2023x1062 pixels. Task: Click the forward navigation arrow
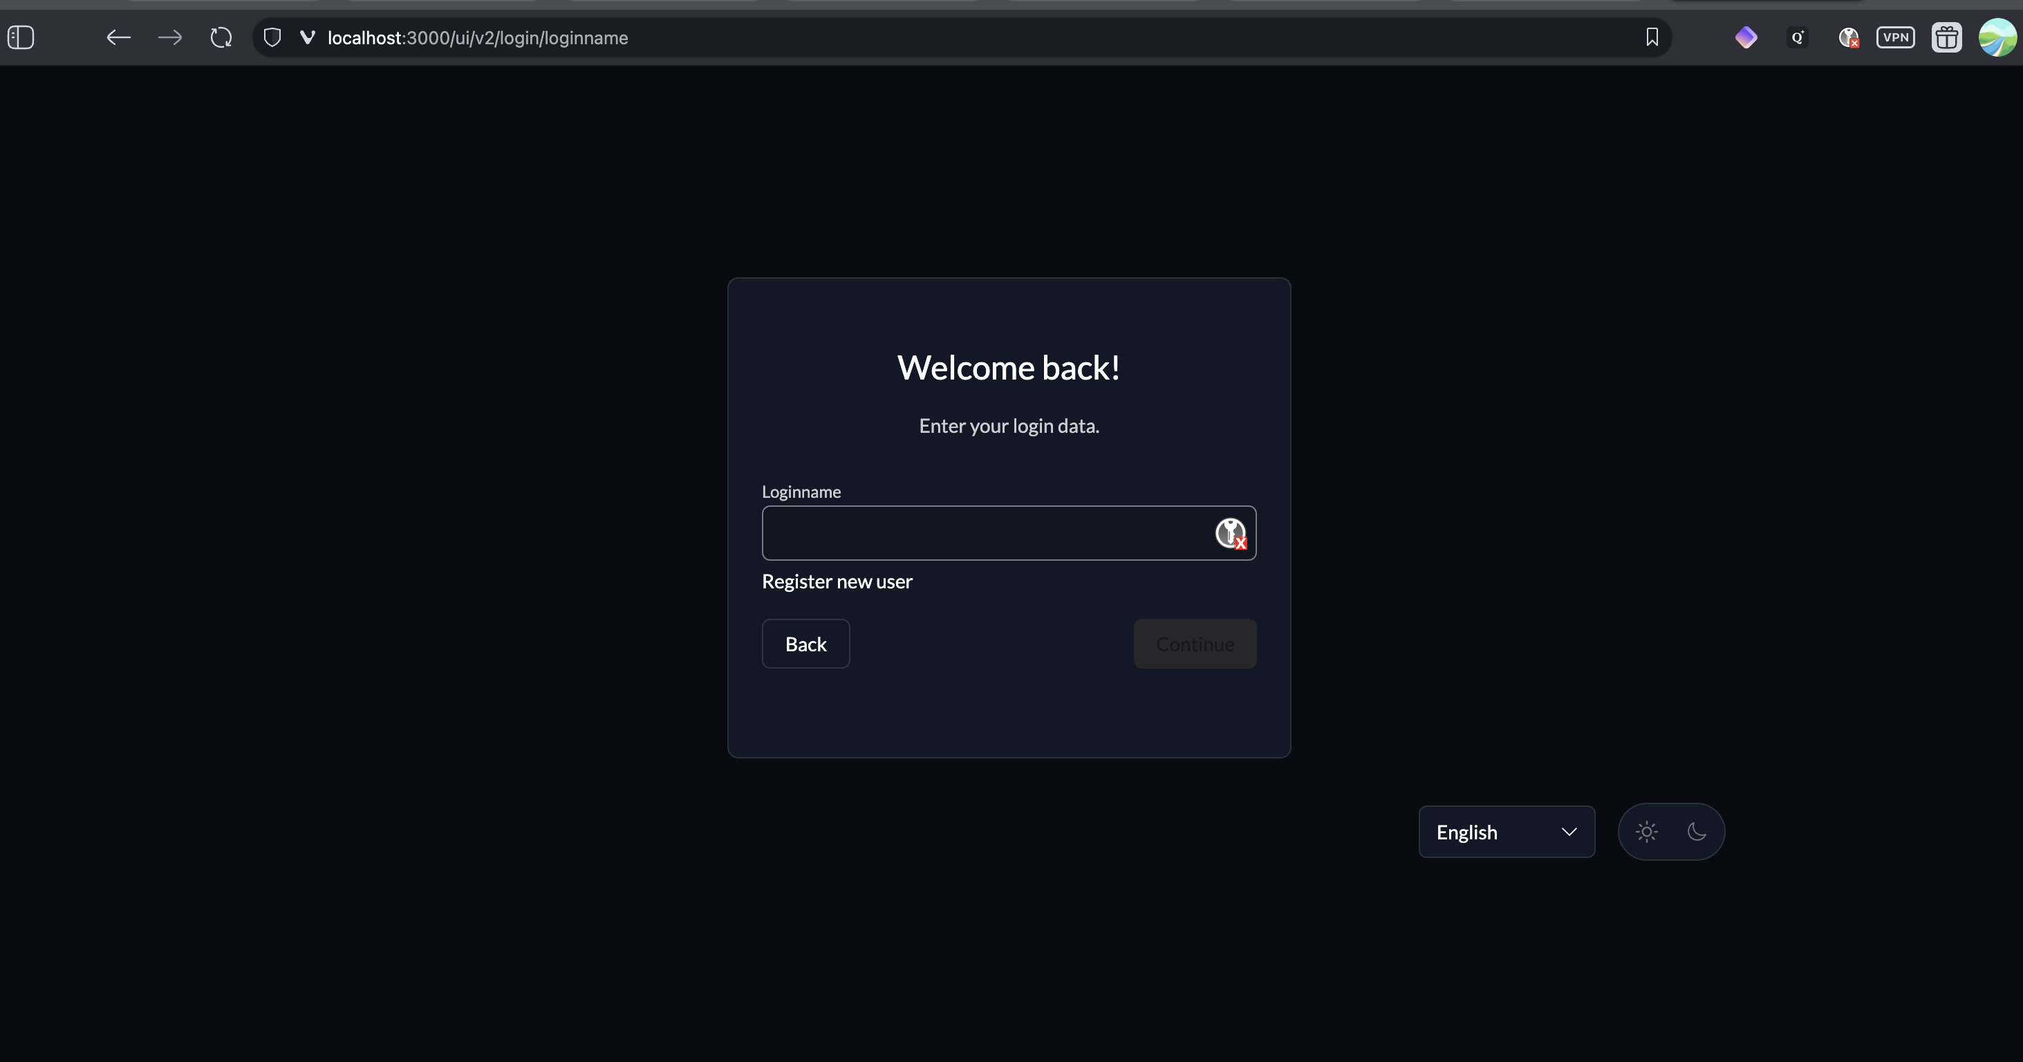point(169,37)
